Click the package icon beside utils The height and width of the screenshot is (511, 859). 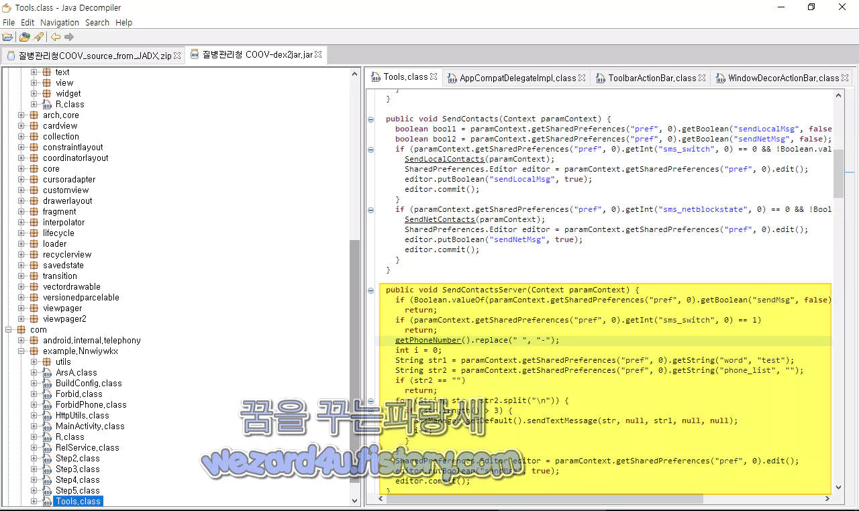47,362
